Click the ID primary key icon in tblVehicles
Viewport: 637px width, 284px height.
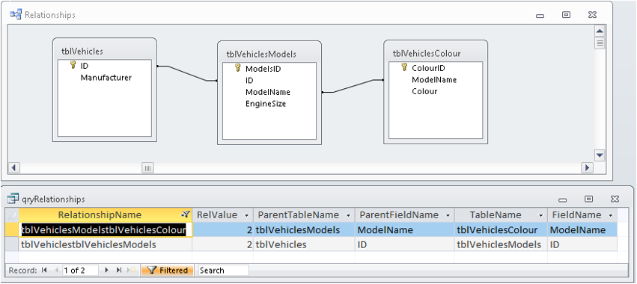[73, 65]
